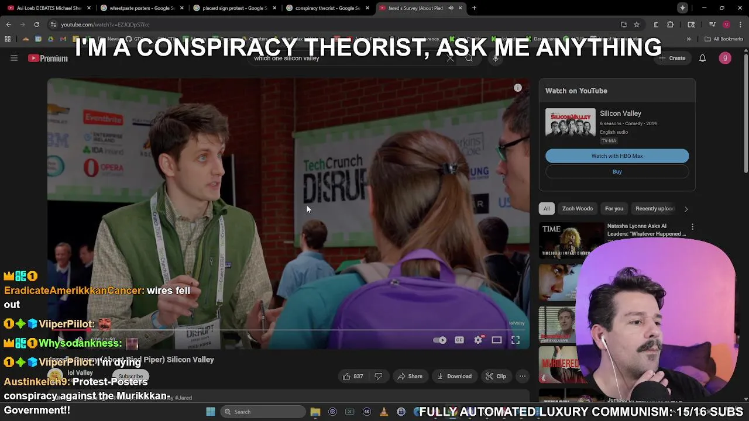Switch player to theater mode

tap(497, 340)
